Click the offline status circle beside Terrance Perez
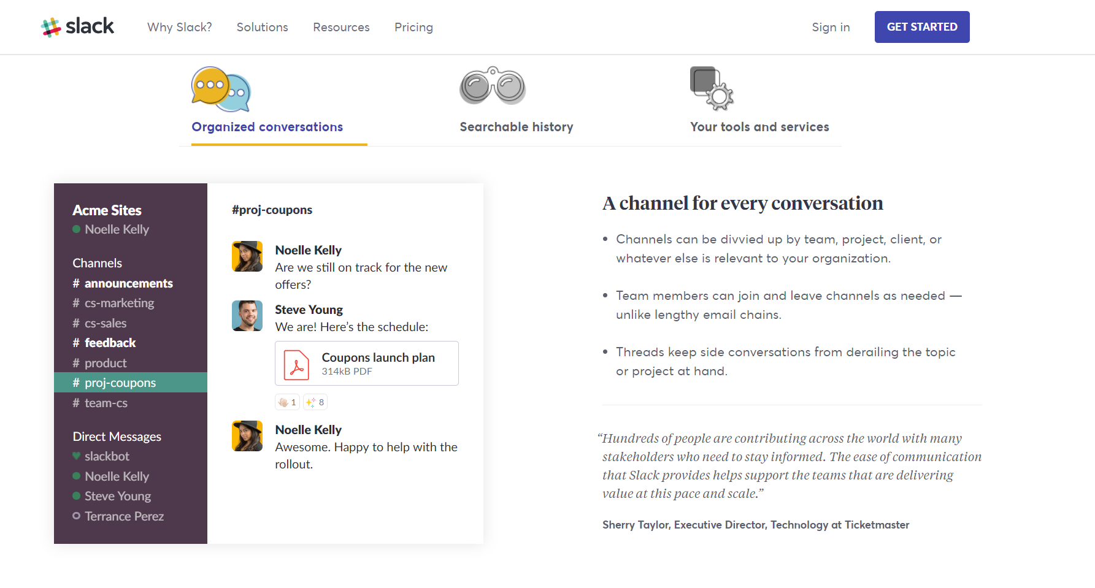 coord(77,516)
